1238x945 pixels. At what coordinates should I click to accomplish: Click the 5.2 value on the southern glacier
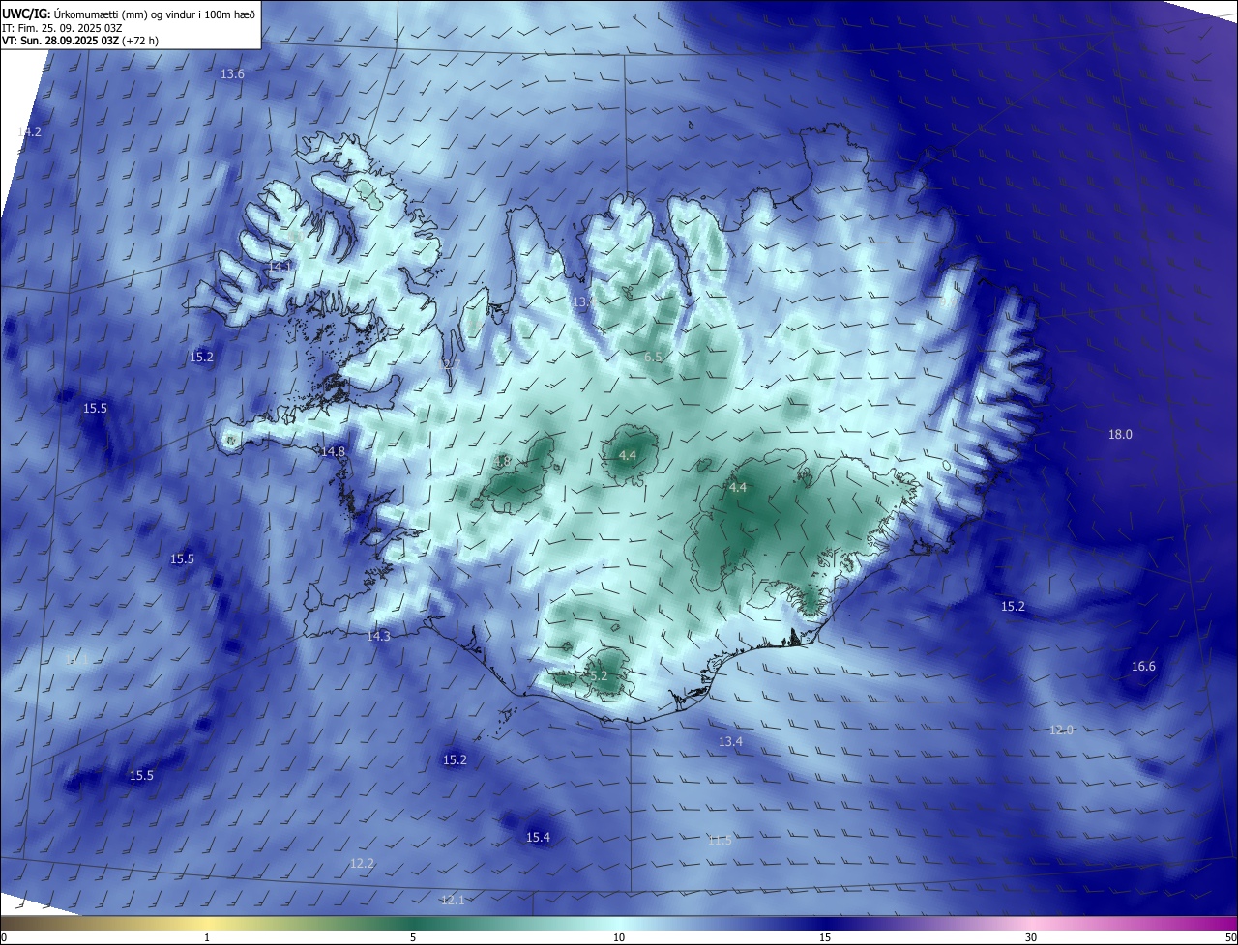pos(598,676)
